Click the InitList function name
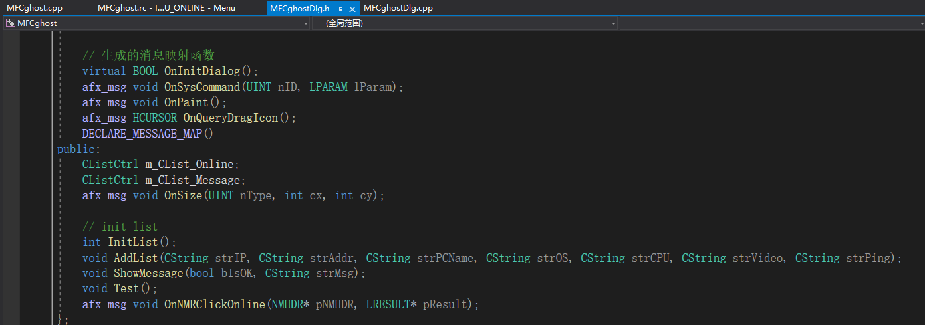This screenshot has width=925, height=325. pos(132,242)
